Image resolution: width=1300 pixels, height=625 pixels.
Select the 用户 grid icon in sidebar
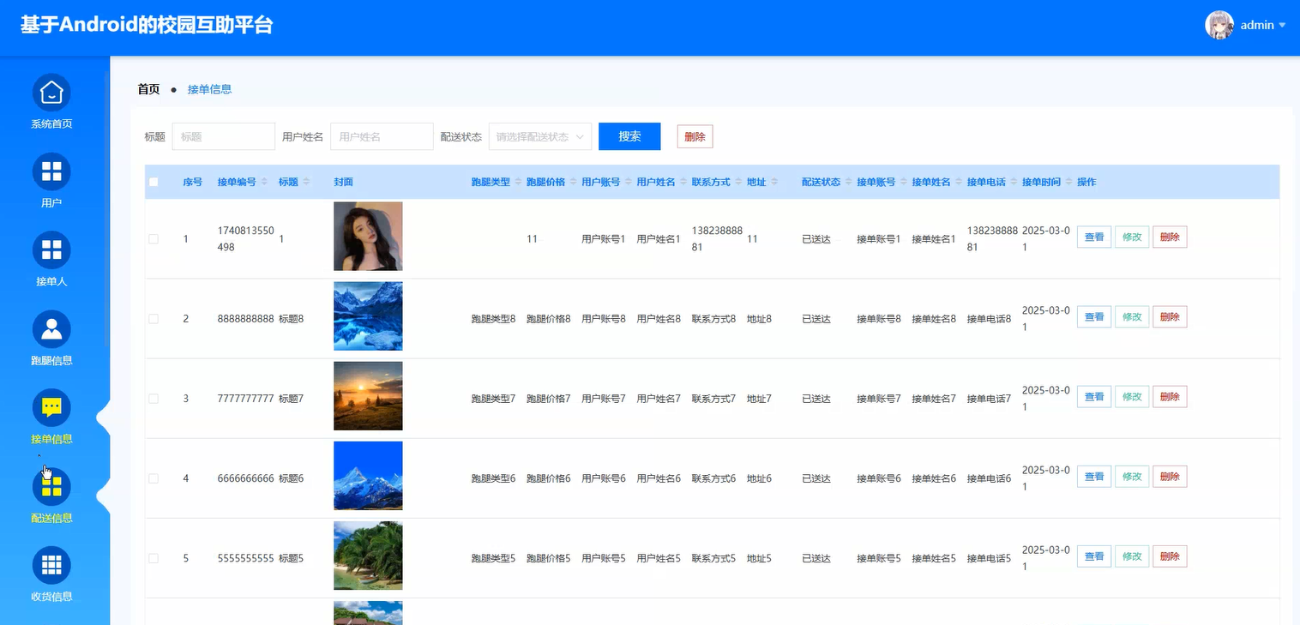[x=51, y=170]
